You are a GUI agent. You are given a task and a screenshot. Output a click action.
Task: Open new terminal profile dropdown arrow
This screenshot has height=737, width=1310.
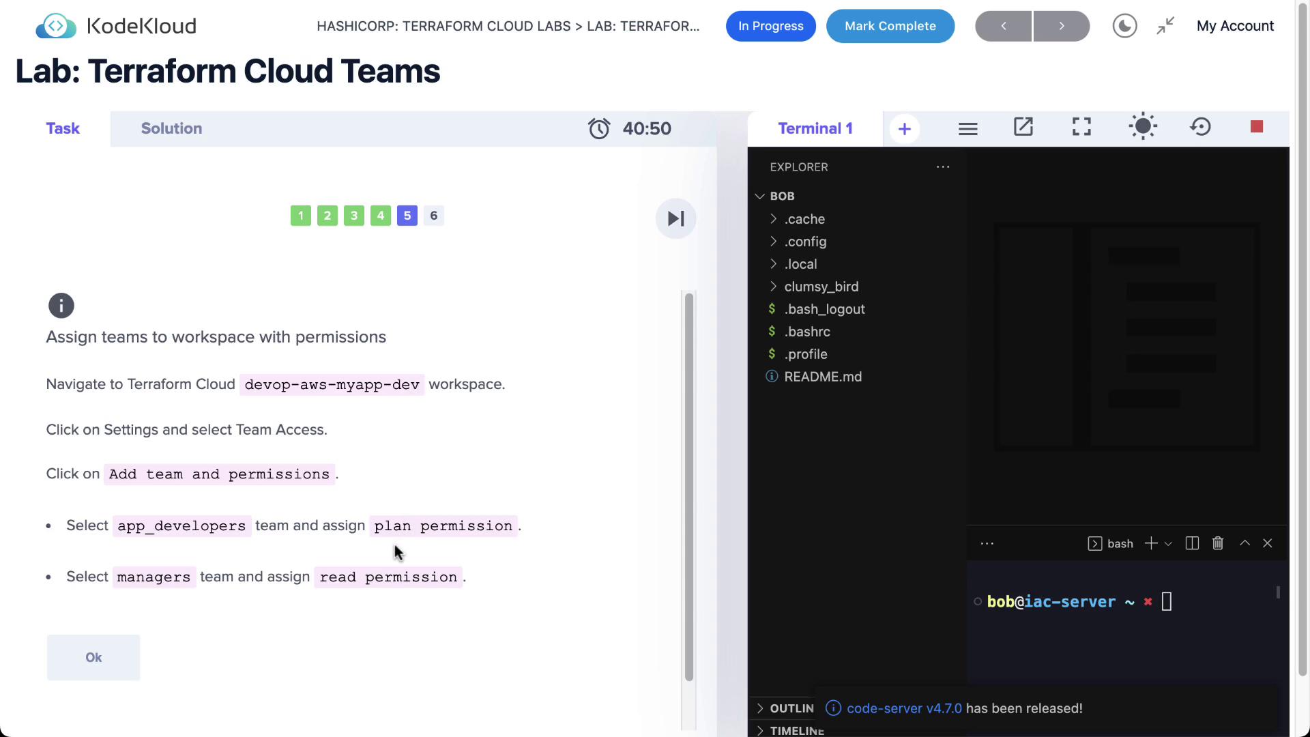point(1168,544)
